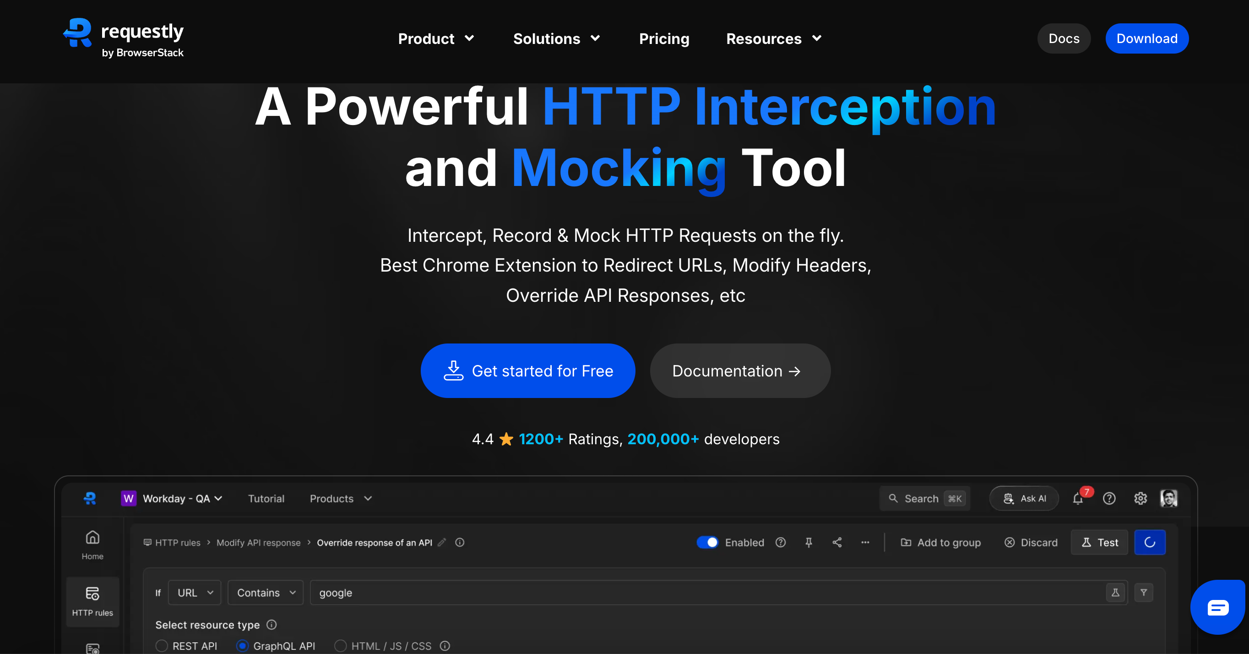Select REST API radio button
This screenshot has height=654, width=1249.
point(162,646)
